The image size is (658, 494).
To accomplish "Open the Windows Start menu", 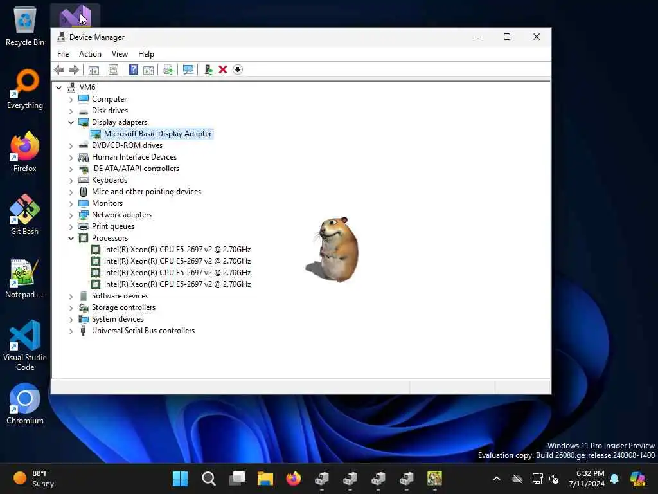I will coord(181,479).
